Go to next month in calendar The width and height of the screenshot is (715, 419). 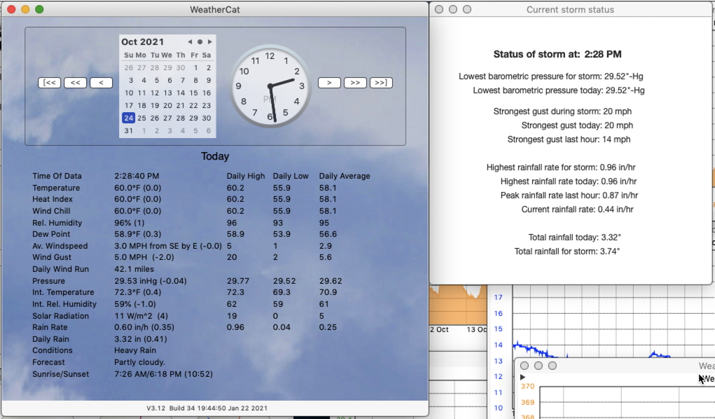point(210,41)
